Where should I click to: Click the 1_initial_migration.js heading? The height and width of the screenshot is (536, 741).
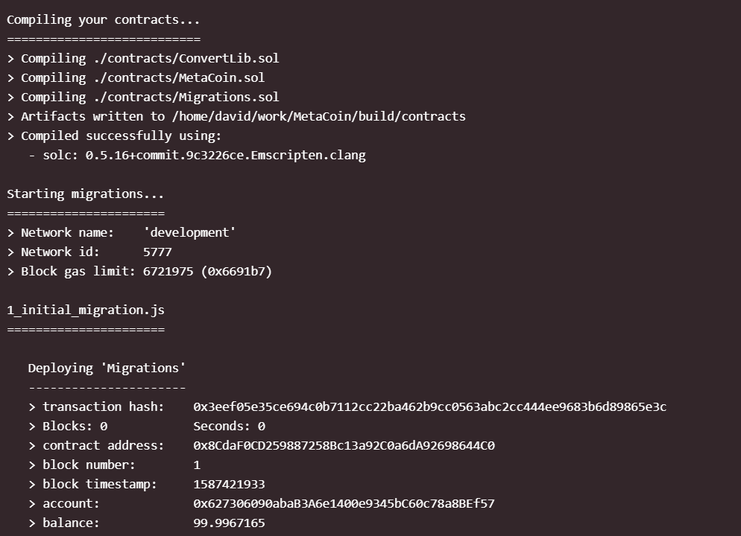[x=86, y=310]
